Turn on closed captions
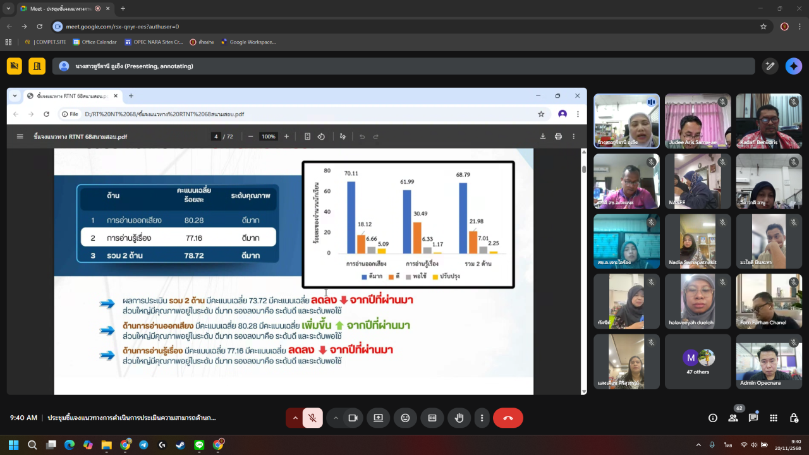Screen dimensions: 809x455 432,418
